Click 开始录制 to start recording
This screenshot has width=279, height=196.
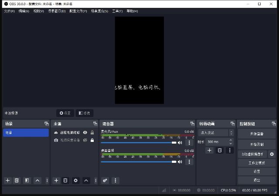coord(257,144)
